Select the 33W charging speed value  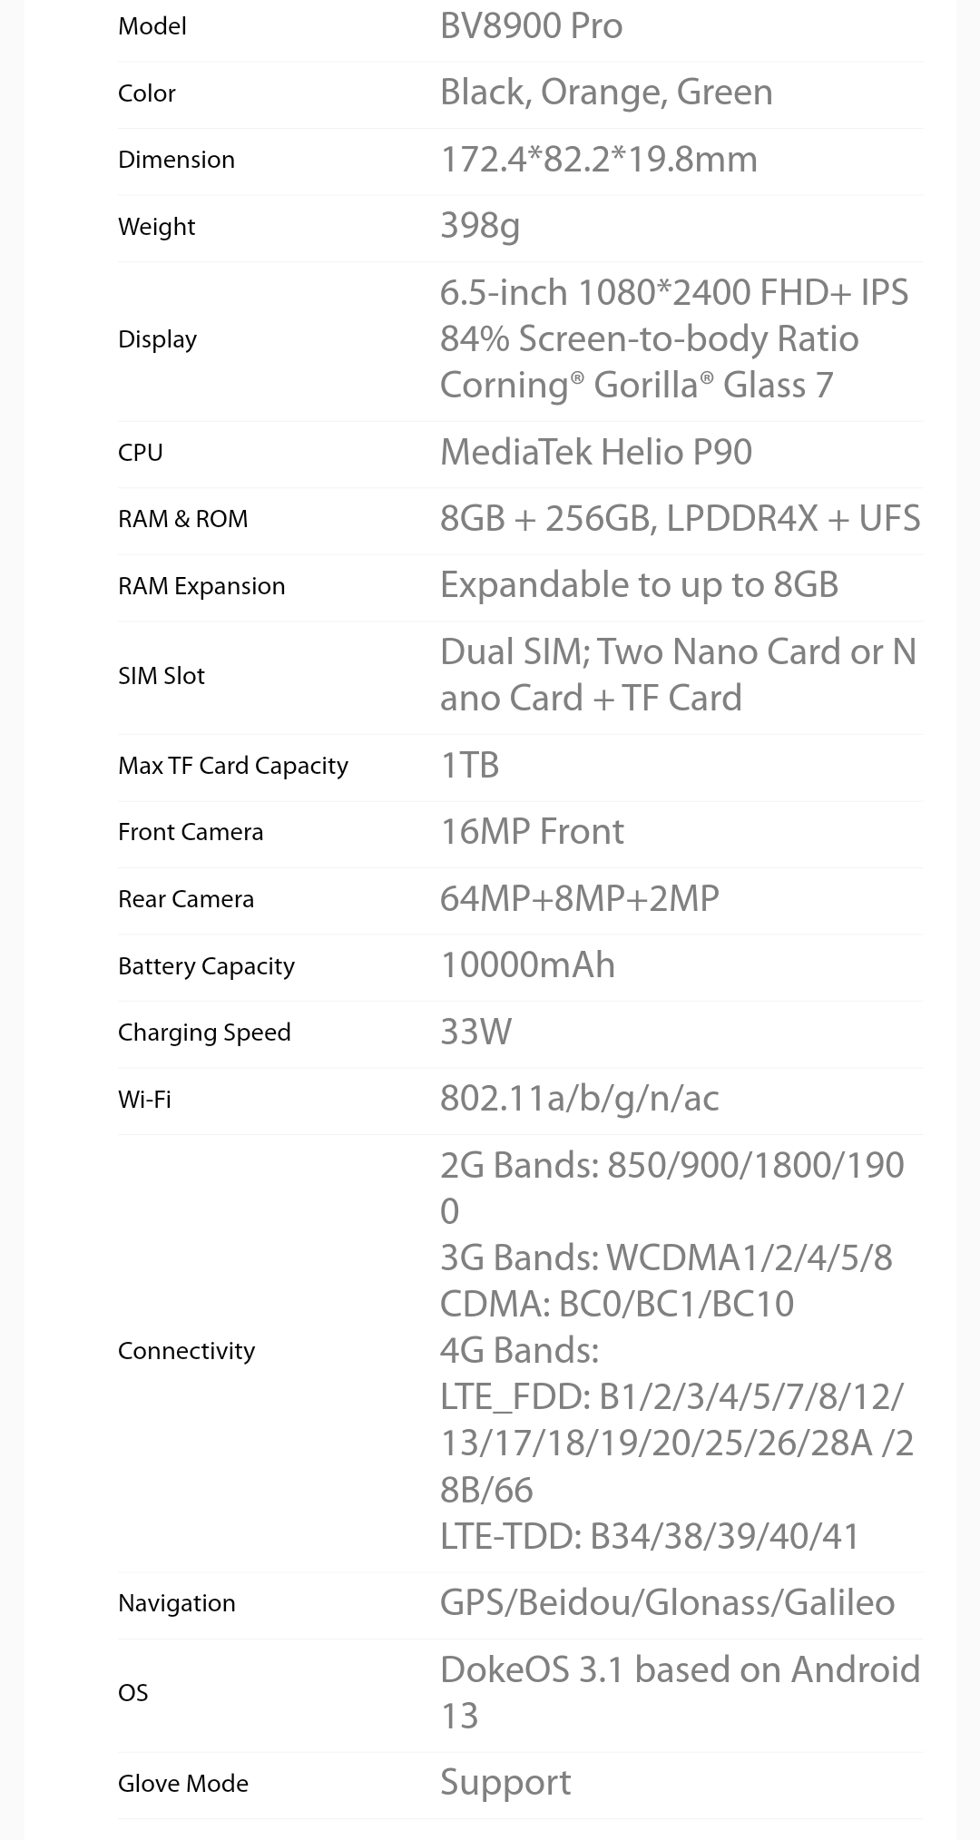[x=475, y=1033]
